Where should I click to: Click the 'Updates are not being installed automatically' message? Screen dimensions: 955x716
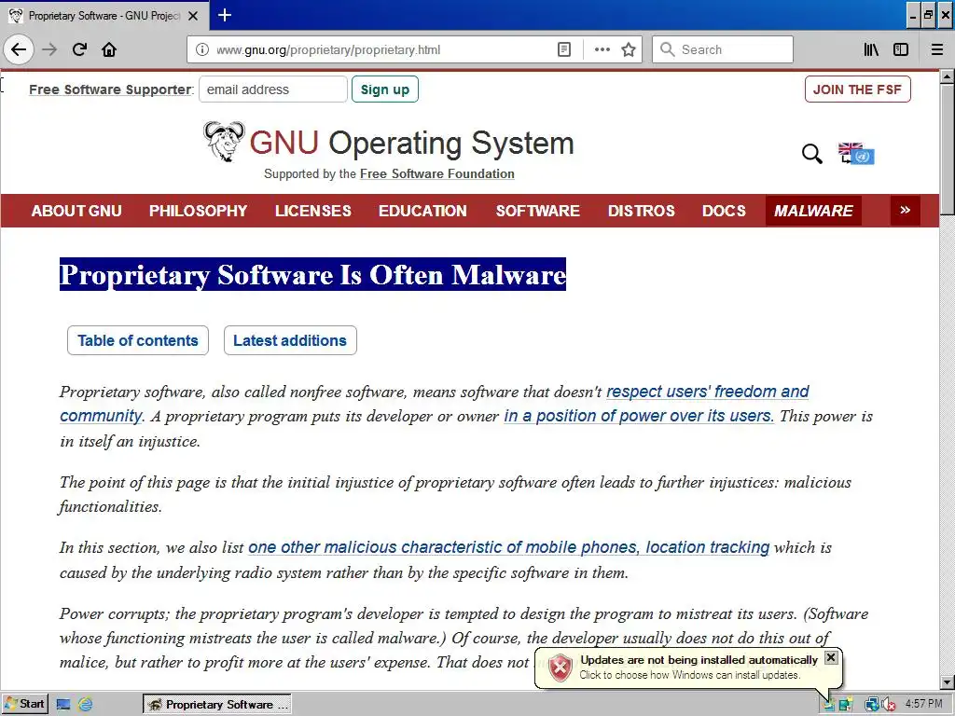tap(699, 660)
